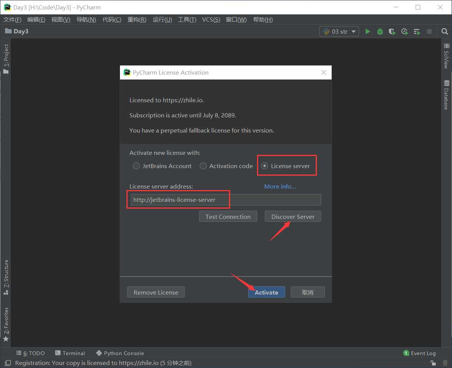
Task: Click the 'Licensed to https://zhile.io.' text
Action: point(167,100)
